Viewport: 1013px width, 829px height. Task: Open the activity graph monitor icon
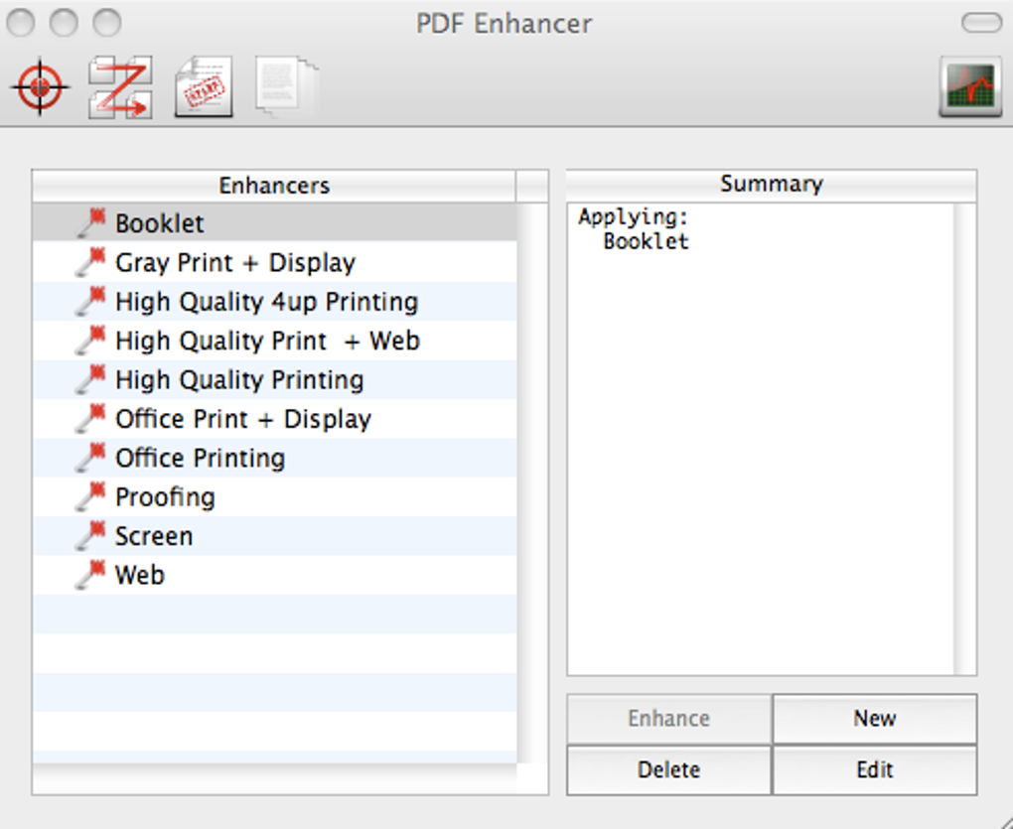pyautogui.click(x=970, y=87)
